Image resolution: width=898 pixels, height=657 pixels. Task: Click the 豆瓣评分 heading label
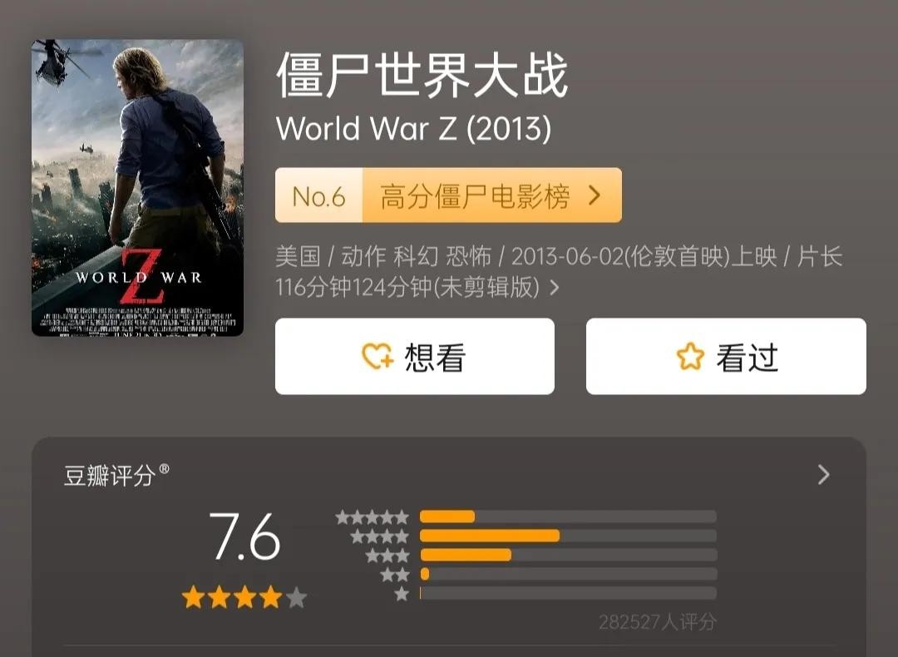pyautogui.click(x=109, y=476)
